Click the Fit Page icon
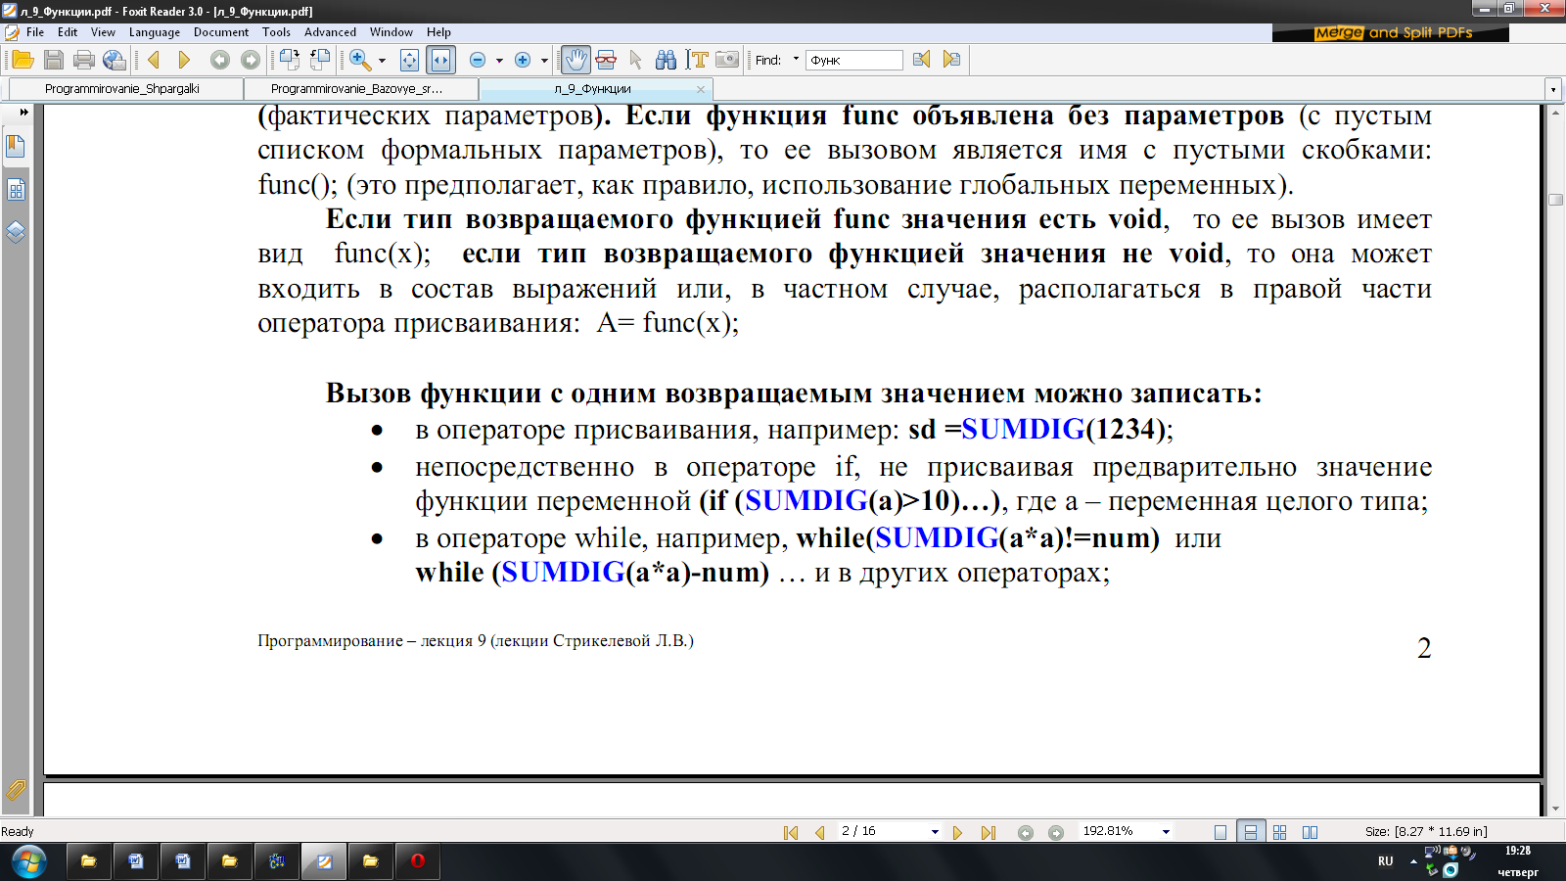Image resolution: width=1566 pixels, height=881 pixels. [409, 60]
